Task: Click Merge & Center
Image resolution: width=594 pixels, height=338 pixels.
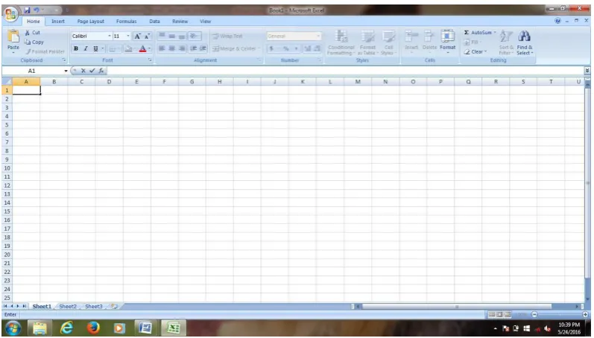Action: coord(235,48)
